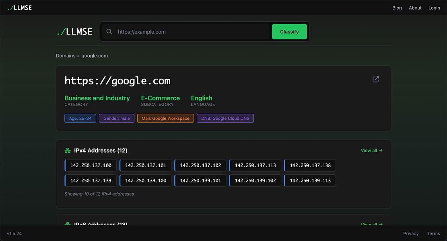Click 'Showing 10 of 12 IPv4 addresses' text
This screenshot has width=447, height=241.
point(99,194)
